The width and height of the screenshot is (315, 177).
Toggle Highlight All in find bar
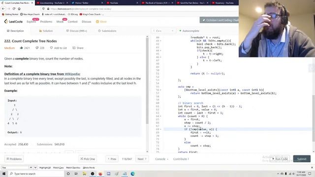(45, 168)
